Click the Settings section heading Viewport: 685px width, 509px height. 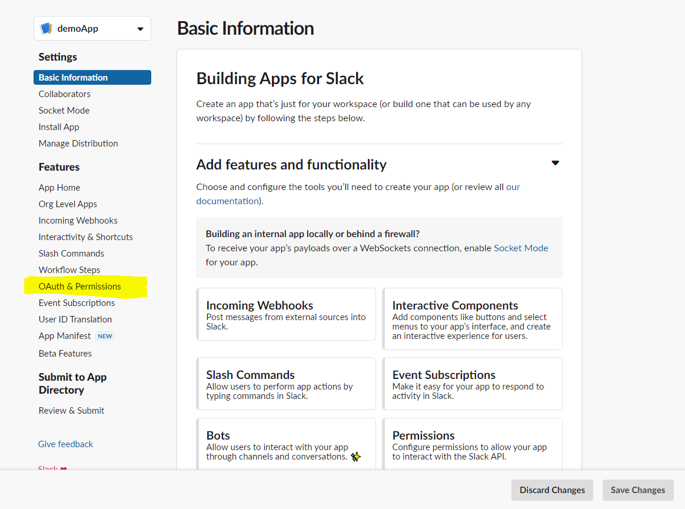[x=58, y=57]
